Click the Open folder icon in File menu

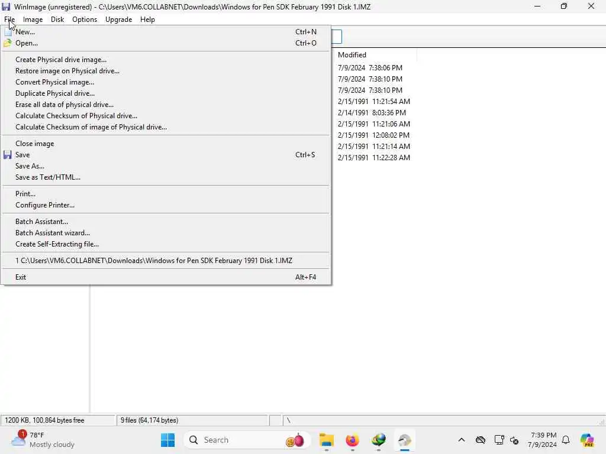tap(7, 43)
